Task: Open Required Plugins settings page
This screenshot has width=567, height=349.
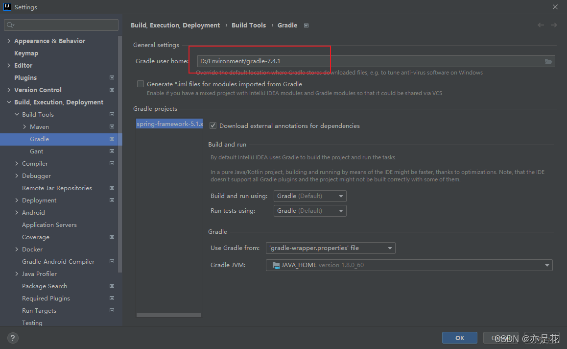Action: coord(46,299)
